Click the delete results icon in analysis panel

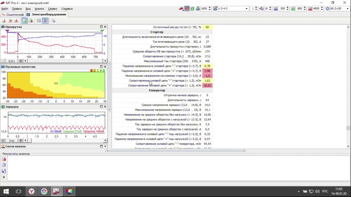[x=4, y=159]
